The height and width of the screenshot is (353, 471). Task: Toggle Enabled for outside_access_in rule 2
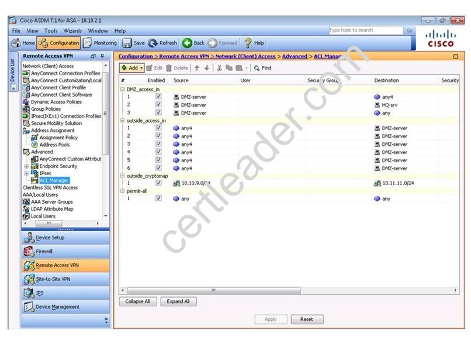(158, 136)
